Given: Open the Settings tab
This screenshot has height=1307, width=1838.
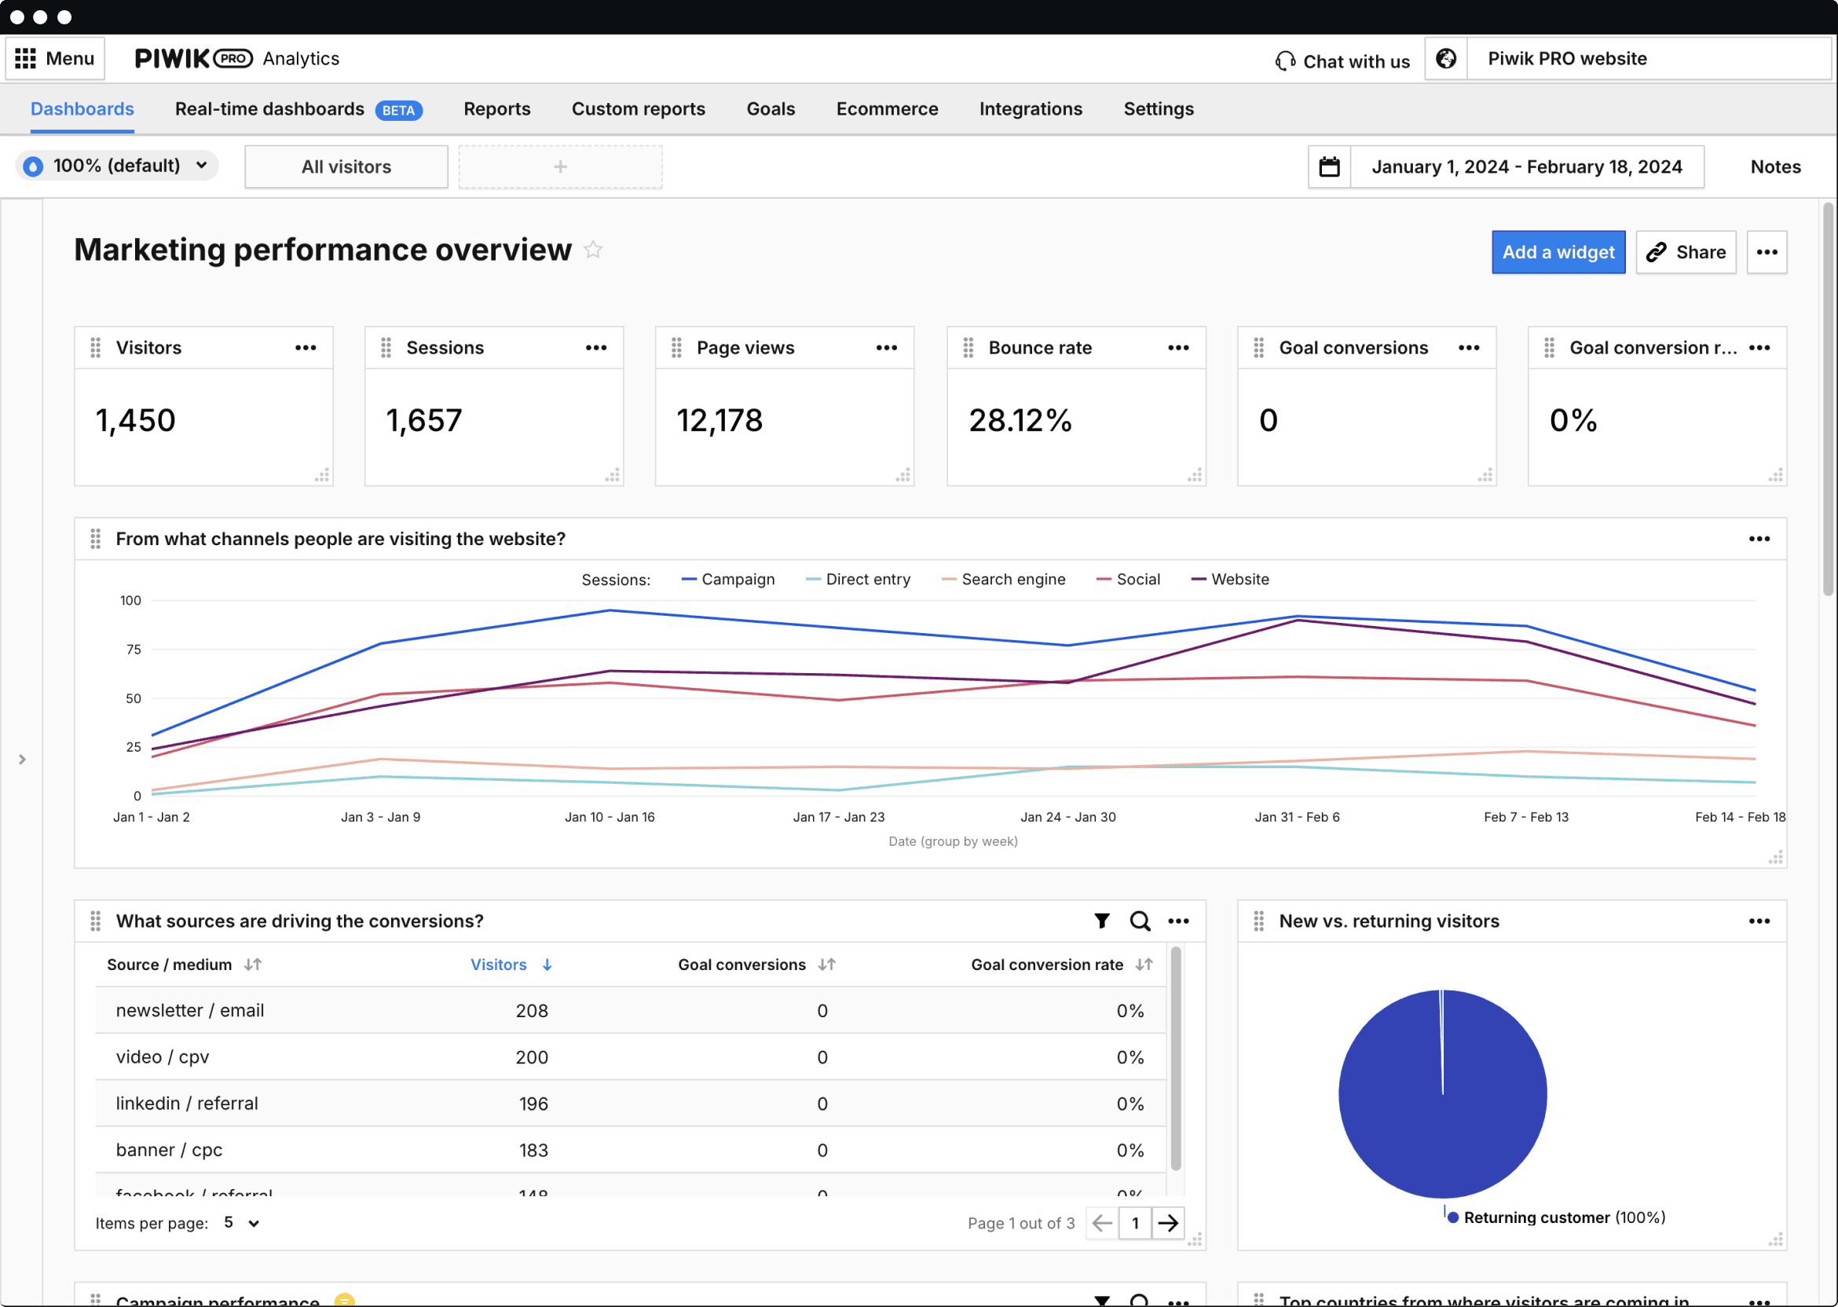Looking at the screenshot, I should click(x=1158, y=108).
